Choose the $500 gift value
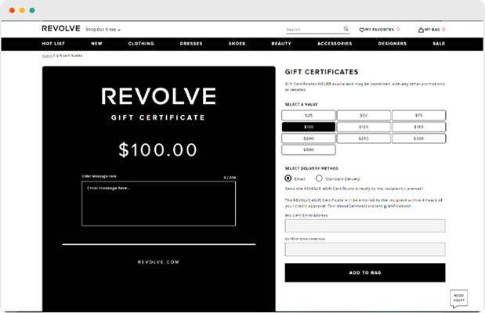 click(309, 149)
